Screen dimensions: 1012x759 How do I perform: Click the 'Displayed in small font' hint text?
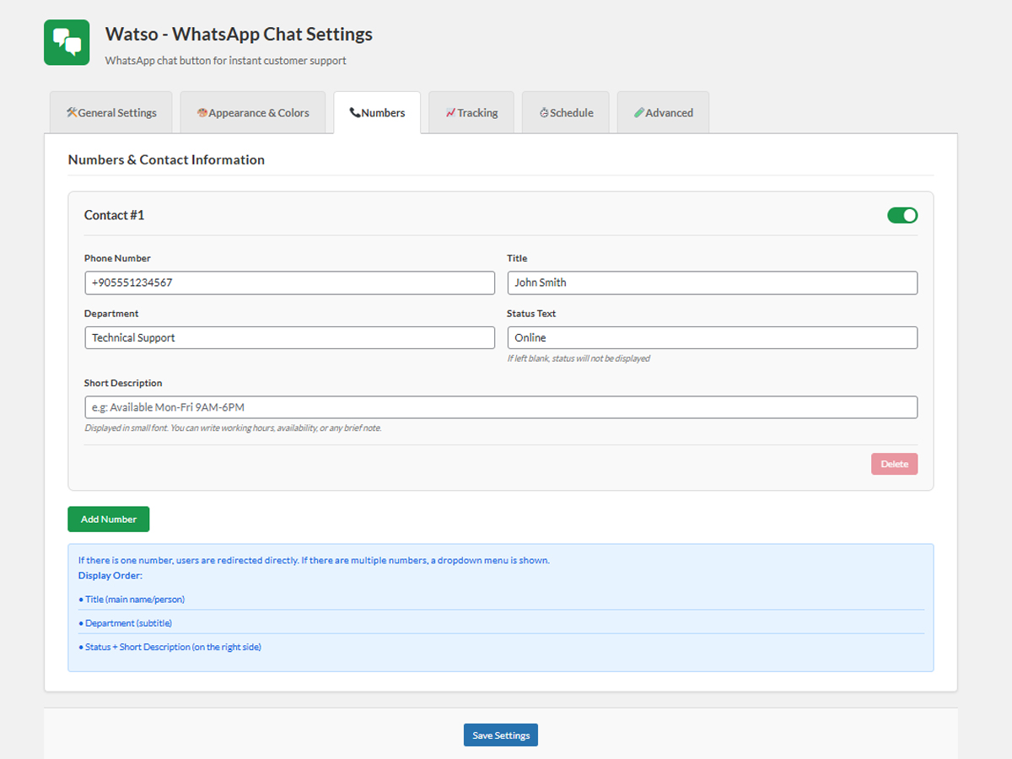pyautogui.click(x=233, y=428)
